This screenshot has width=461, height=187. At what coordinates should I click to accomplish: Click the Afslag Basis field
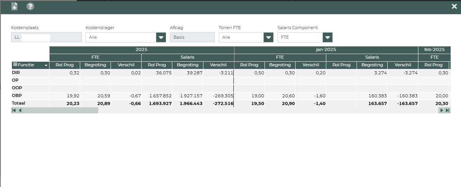coord(192,37)
